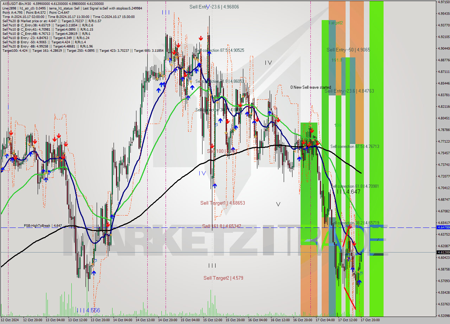Select the '14 Oct 12:00' time axis label
This screenshot has height=324, width=450.
[x=146, y=320]
